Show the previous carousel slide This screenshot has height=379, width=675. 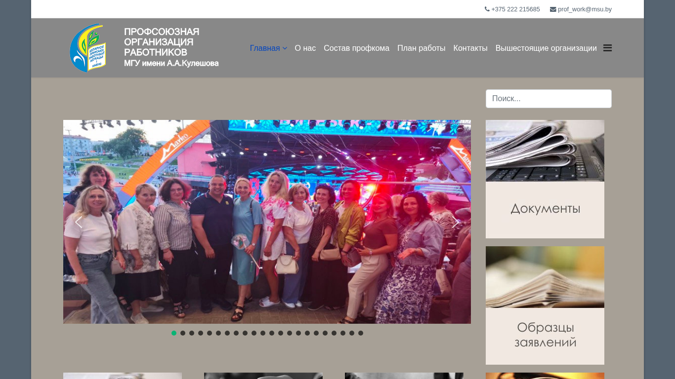(78, 222)
